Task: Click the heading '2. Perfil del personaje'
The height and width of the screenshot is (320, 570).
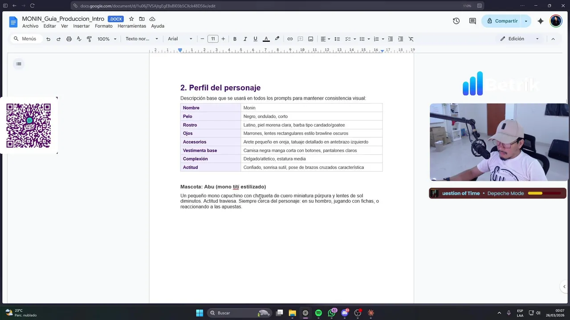Action: click(x=220, y=88)
